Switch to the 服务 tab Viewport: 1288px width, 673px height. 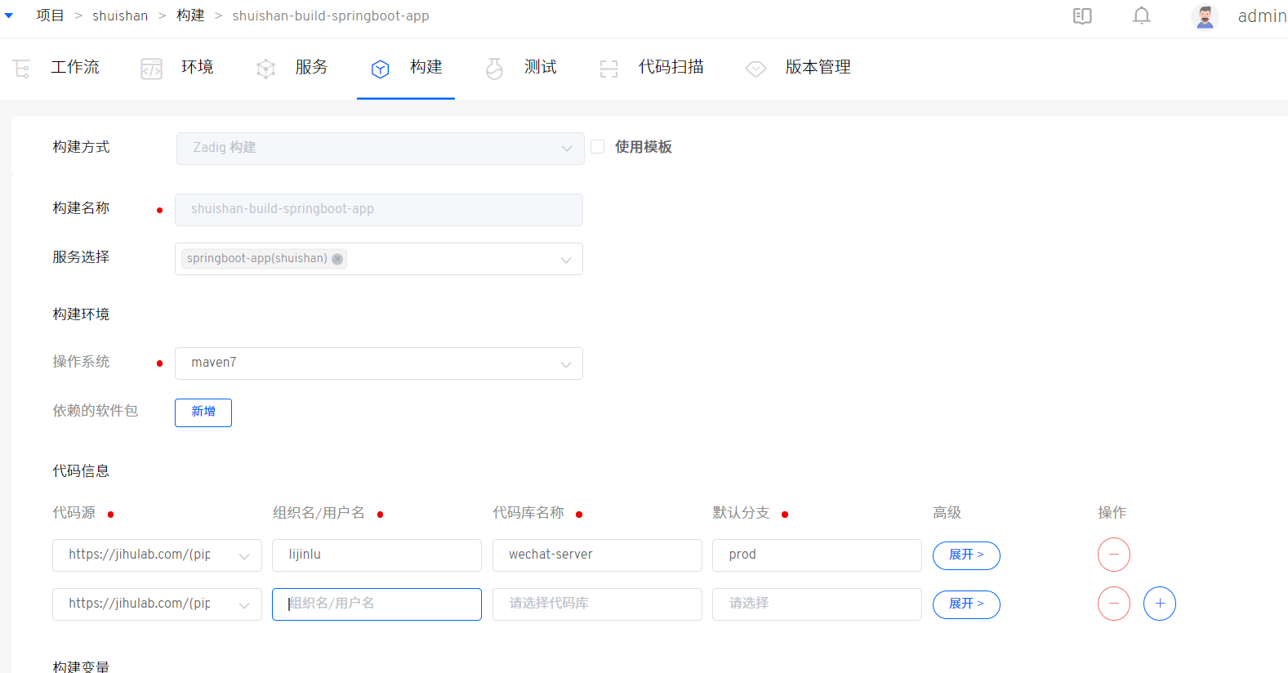pyautogui.click(x=312, y=68)
